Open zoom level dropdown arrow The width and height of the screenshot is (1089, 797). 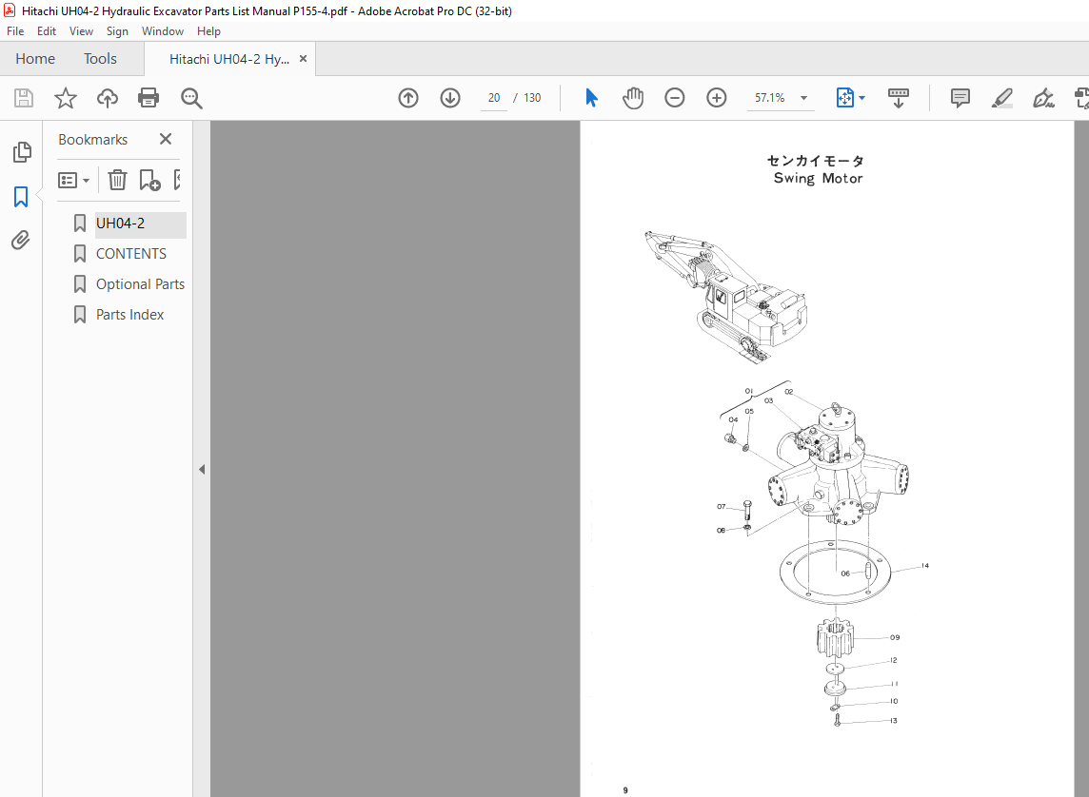(x=803, y=98)
